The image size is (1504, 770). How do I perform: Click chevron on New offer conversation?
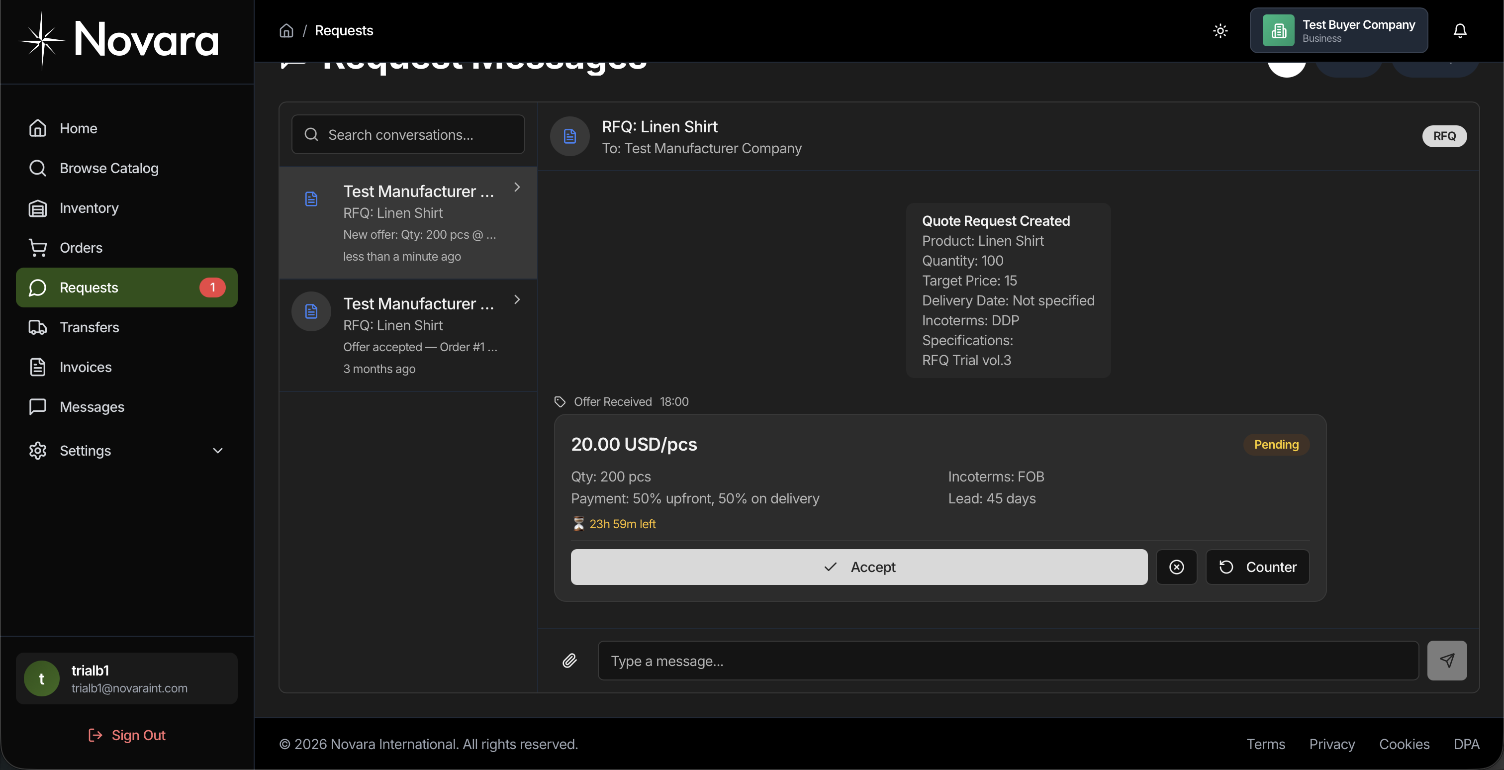[x=517, y=188]
